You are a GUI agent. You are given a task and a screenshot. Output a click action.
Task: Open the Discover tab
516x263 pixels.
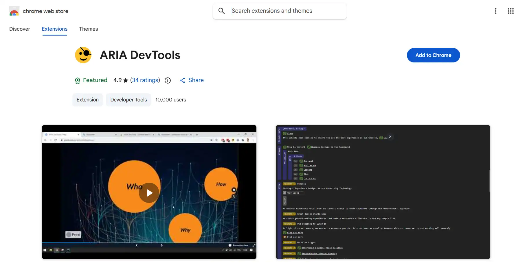coord(19,29)
